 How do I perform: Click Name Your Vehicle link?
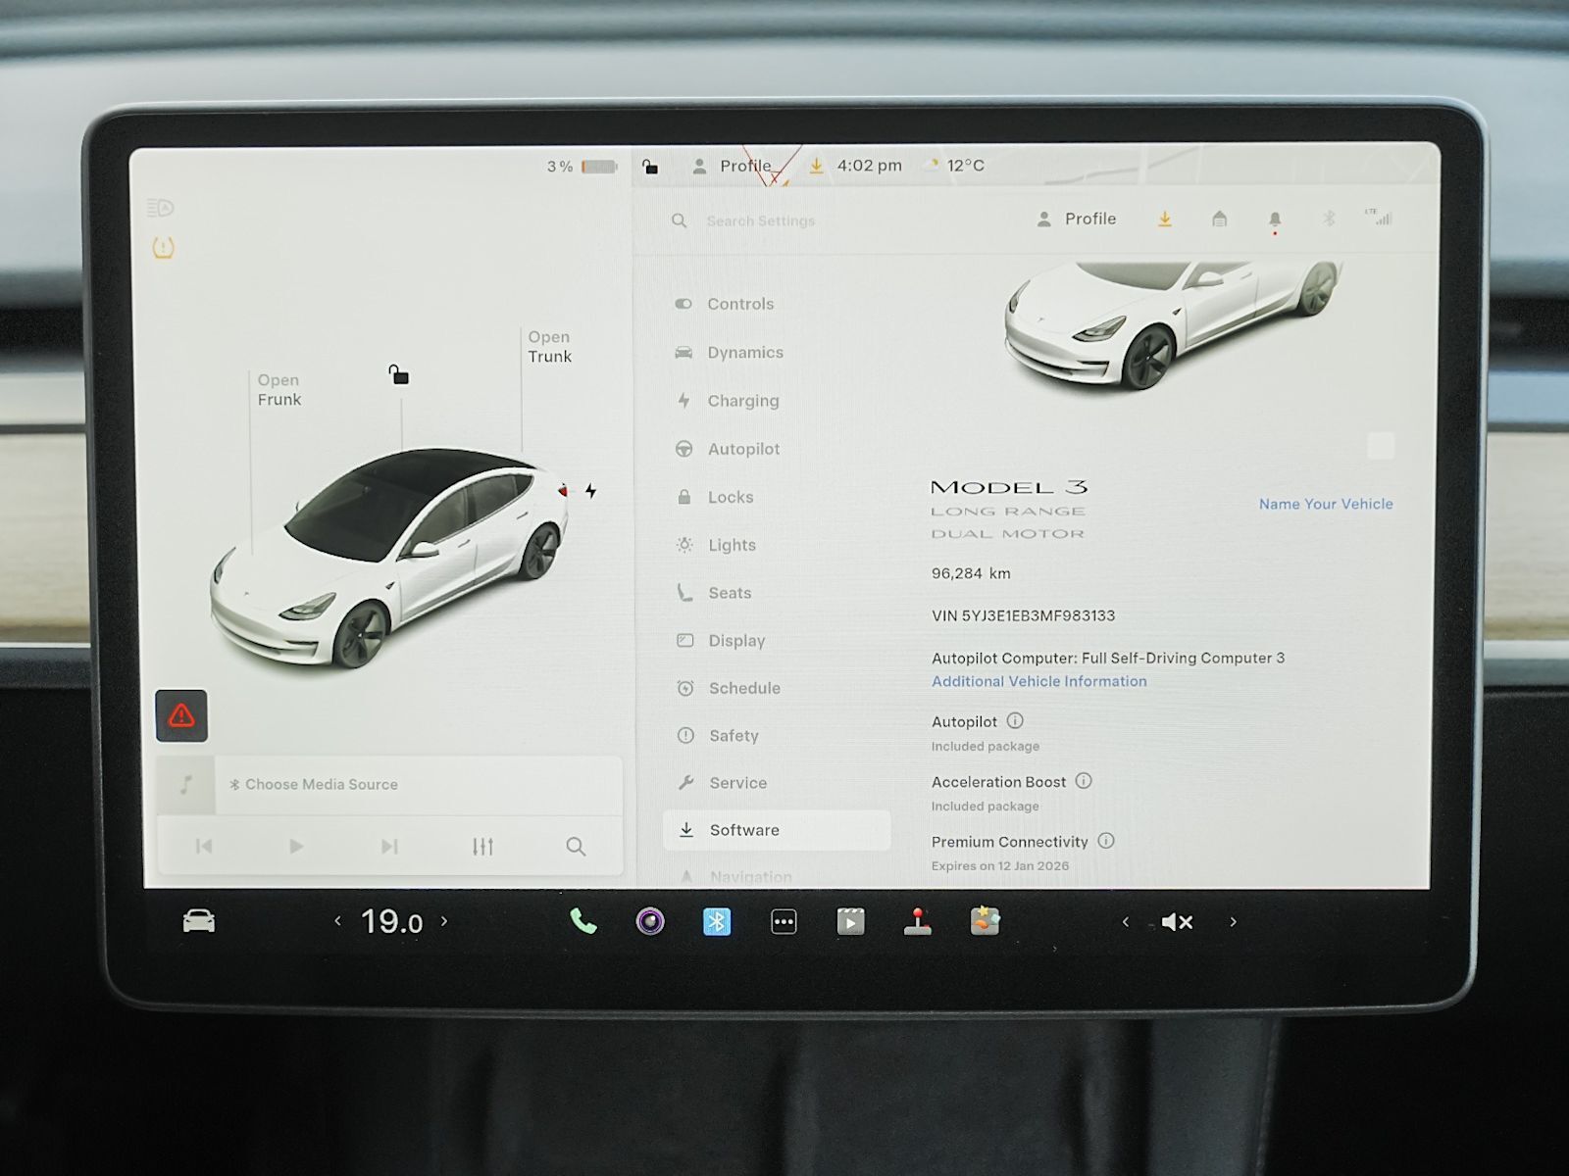click(x=1325, y=504)
